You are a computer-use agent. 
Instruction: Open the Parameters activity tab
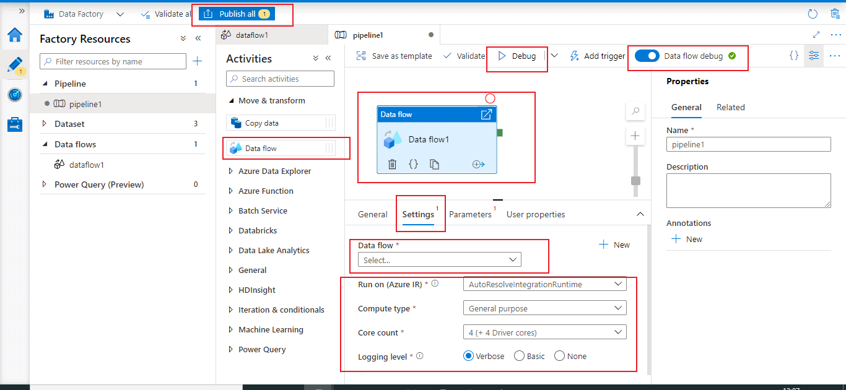pos(470,214)
